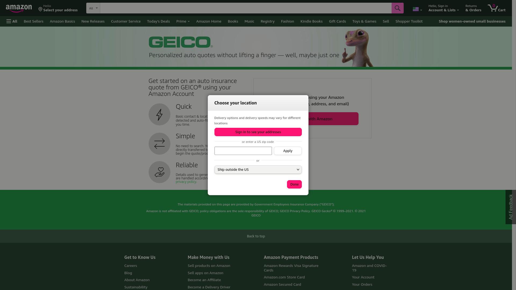Click the Amazon logo
This screenshot has width=516, height=290.
click(x=19, y=8)
